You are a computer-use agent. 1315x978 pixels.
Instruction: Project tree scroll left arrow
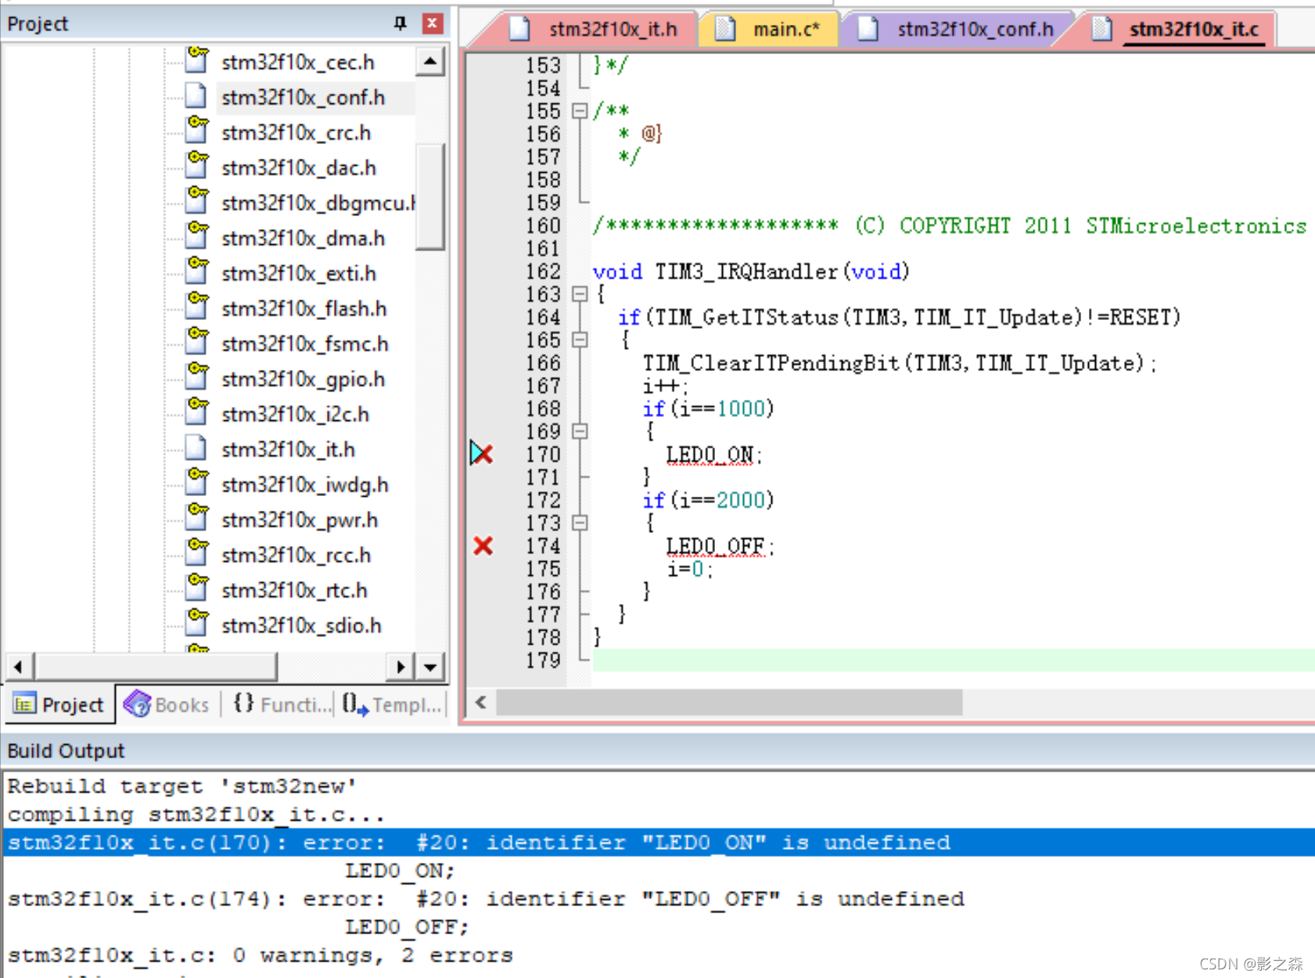[x=18, y=667]
